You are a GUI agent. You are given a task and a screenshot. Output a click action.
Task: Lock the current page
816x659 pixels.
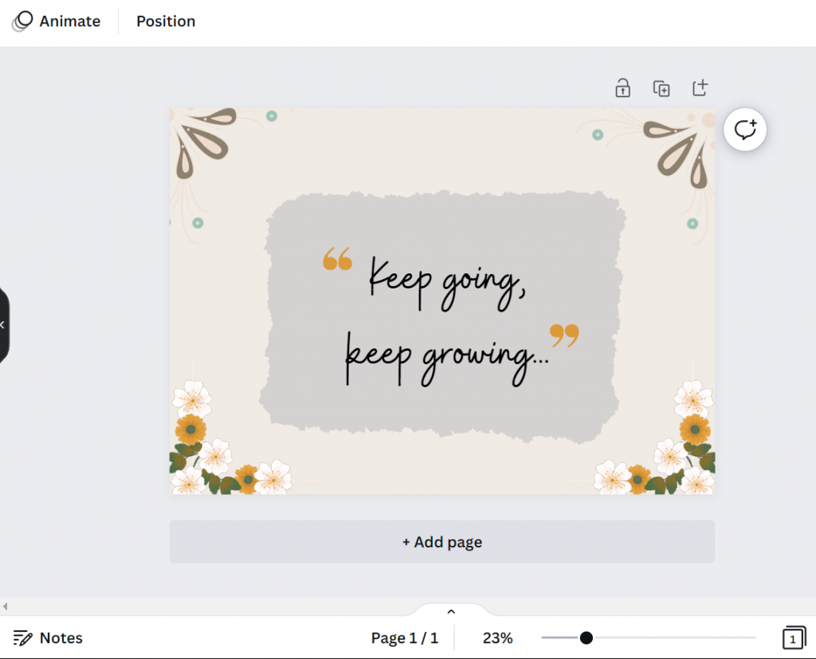[x=622, y=88]
